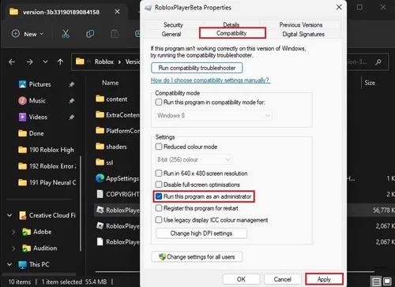Click Run compatibility troubleshooter button
The width and height of the screenshot is (395, 287).
pyautogui.click(x=197, y=68)
